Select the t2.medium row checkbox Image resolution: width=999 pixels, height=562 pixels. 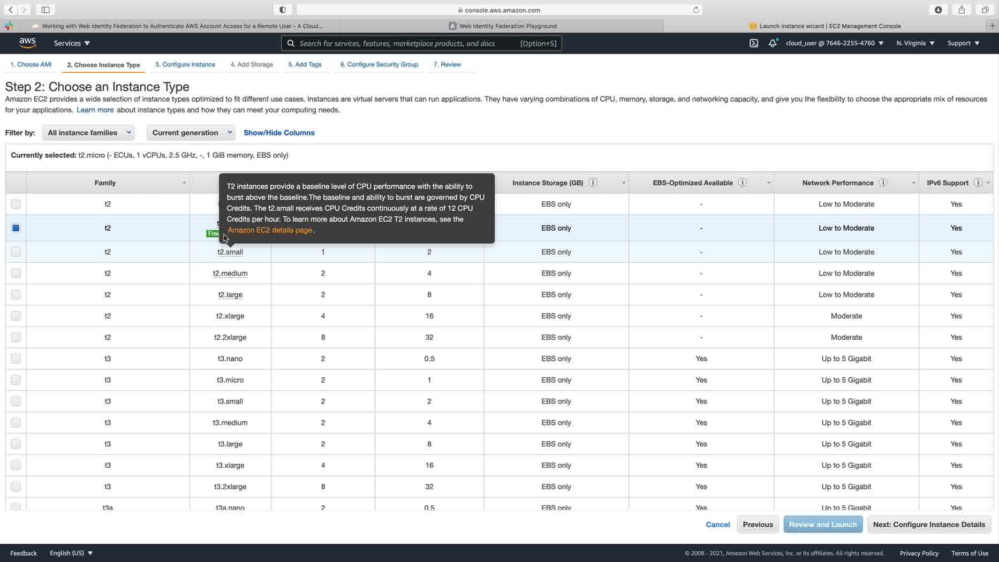point(16,274)
